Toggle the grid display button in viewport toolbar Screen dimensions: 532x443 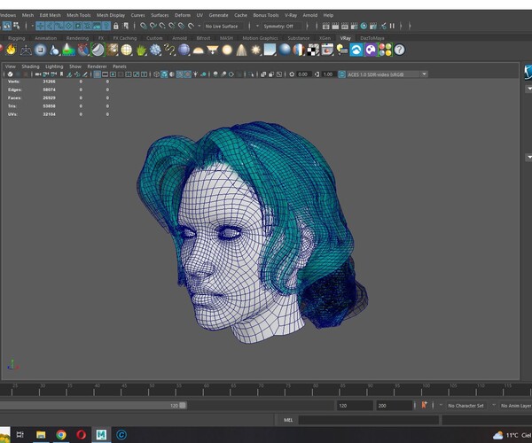97,74
